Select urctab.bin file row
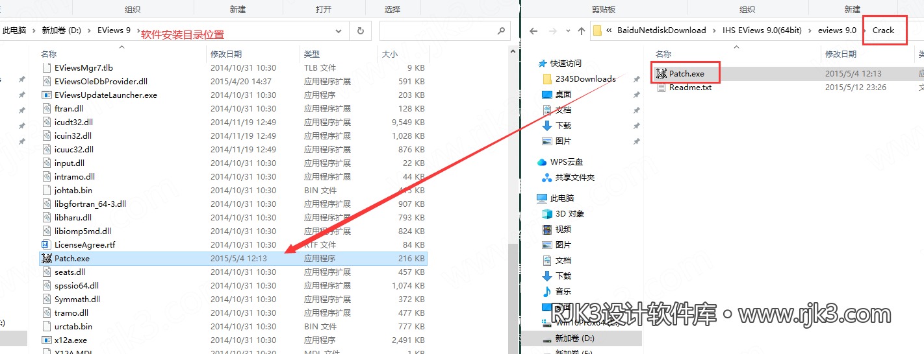The width and height of the screenshot is (924, 354). tap(233, 326)
